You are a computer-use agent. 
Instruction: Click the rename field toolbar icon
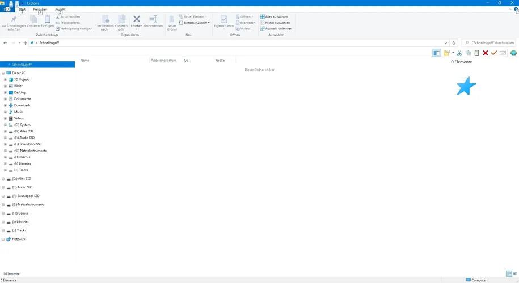pyautogui.click(x=503, y=53)
